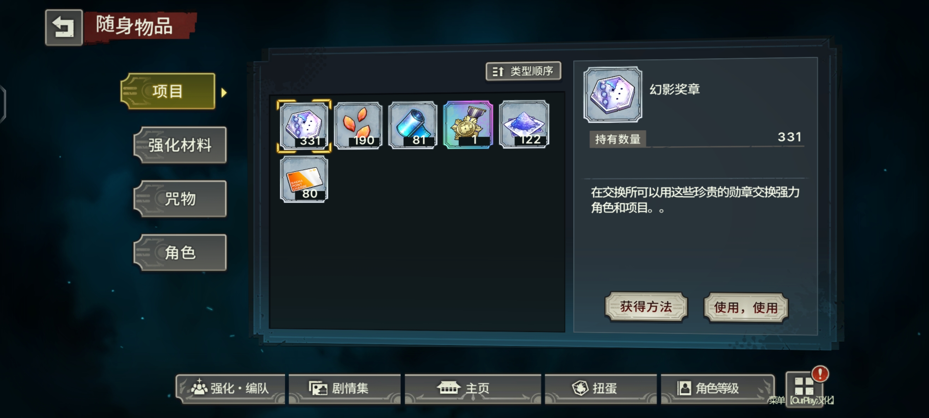Open 强化·编队 from bottom bar
929x418 pixels.
click(230, 388)
